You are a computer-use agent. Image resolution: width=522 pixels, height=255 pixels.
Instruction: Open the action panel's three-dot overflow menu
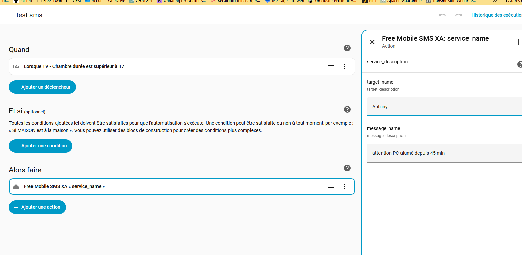click(518, 42)
